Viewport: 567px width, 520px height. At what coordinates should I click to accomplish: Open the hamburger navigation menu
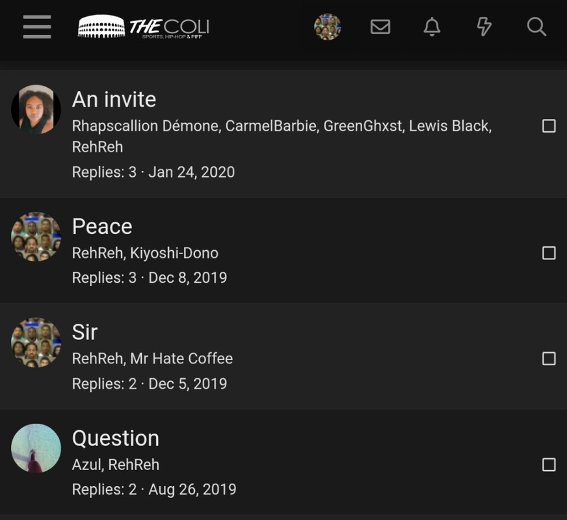point(36,27)
